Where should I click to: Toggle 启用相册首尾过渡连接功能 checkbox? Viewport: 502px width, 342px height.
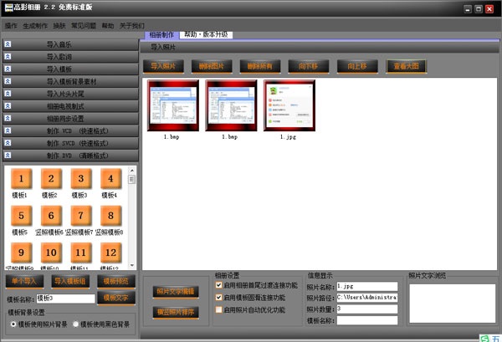pos(219,284)
